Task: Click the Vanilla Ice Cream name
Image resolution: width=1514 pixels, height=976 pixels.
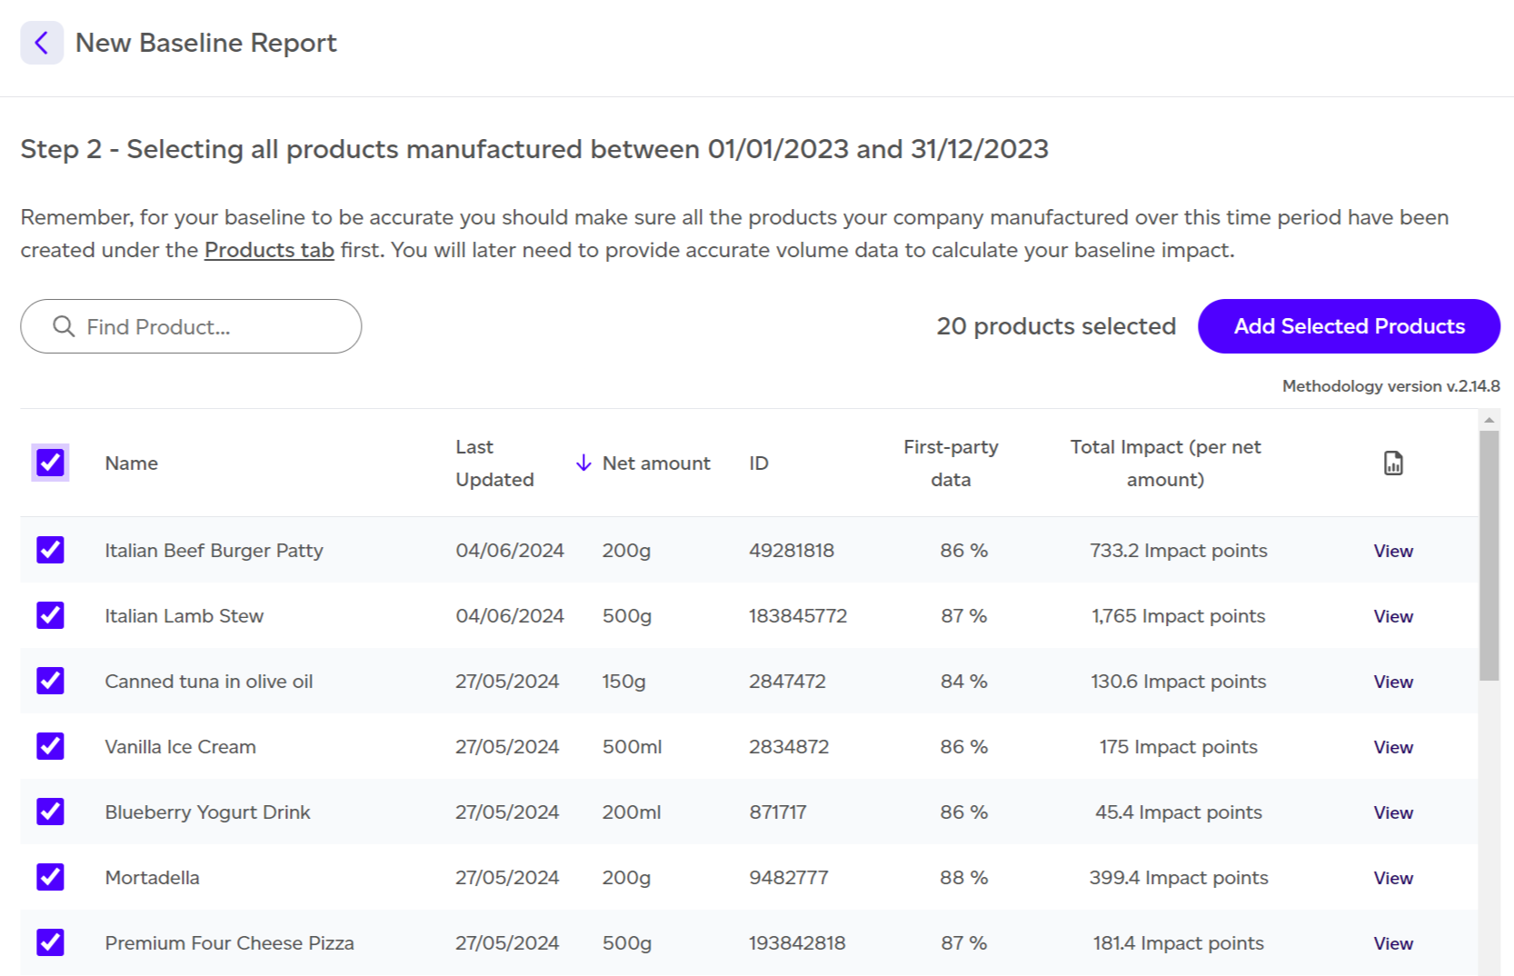Action: (x=180, y=747)
